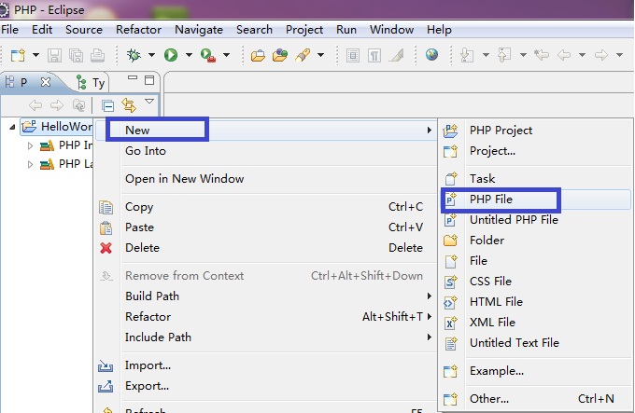The image size is (635, 413).
Task: Toggle Link with Editor in explorer
Action: point(128,105)
